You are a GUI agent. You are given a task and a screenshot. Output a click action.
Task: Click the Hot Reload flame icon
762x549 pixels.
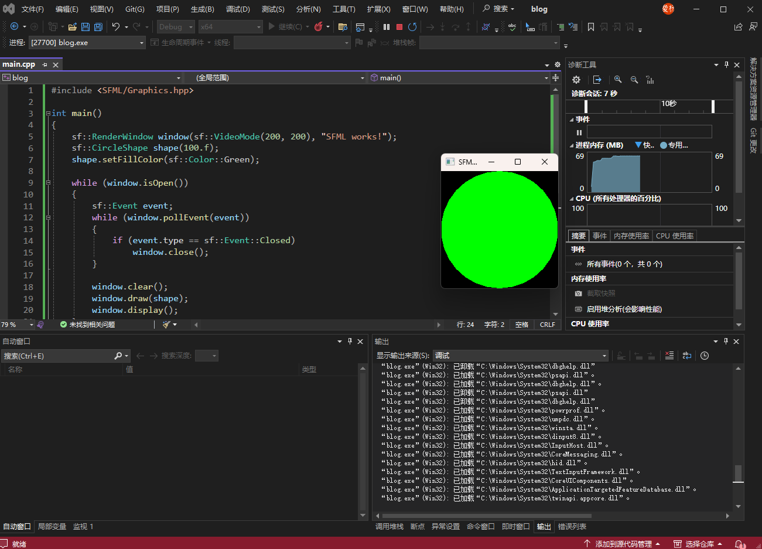[319, 27]
